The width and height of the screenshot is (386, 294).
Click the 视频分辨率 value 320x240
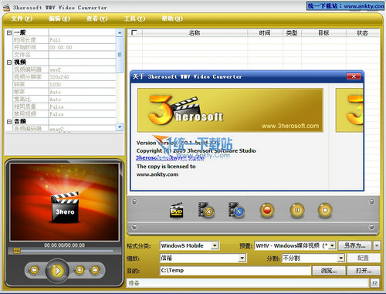click(82, 77)
